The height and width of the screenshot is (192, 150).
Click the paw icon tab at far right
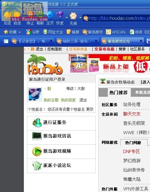tap(148, 41)
